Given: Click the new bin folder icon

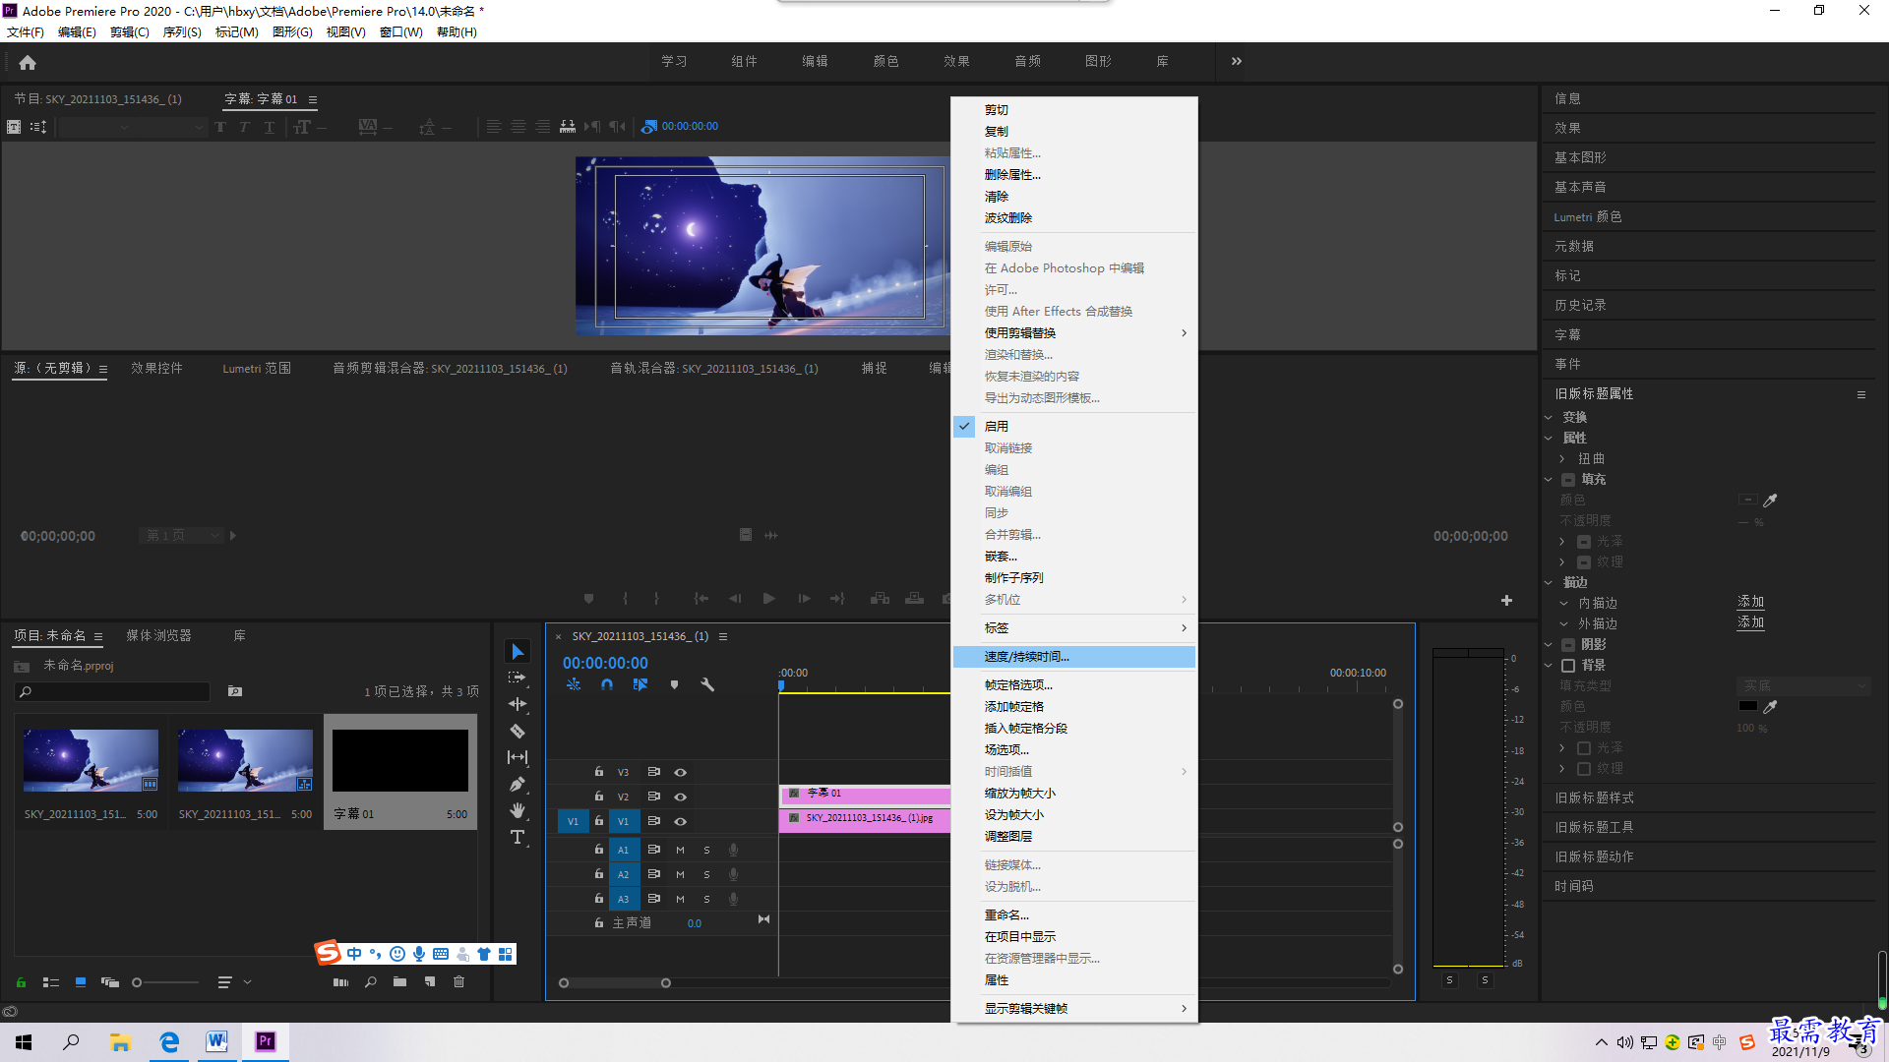Looking at the screenshot, I should [399, 982].
